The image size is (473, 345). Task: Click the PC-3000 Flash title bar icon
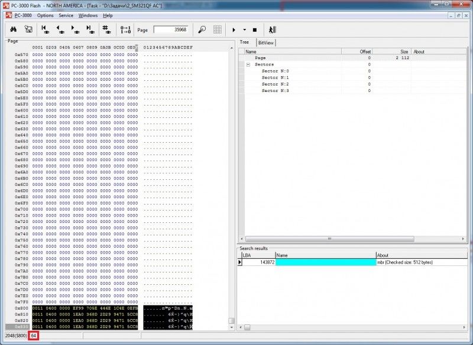click(6, 5)
